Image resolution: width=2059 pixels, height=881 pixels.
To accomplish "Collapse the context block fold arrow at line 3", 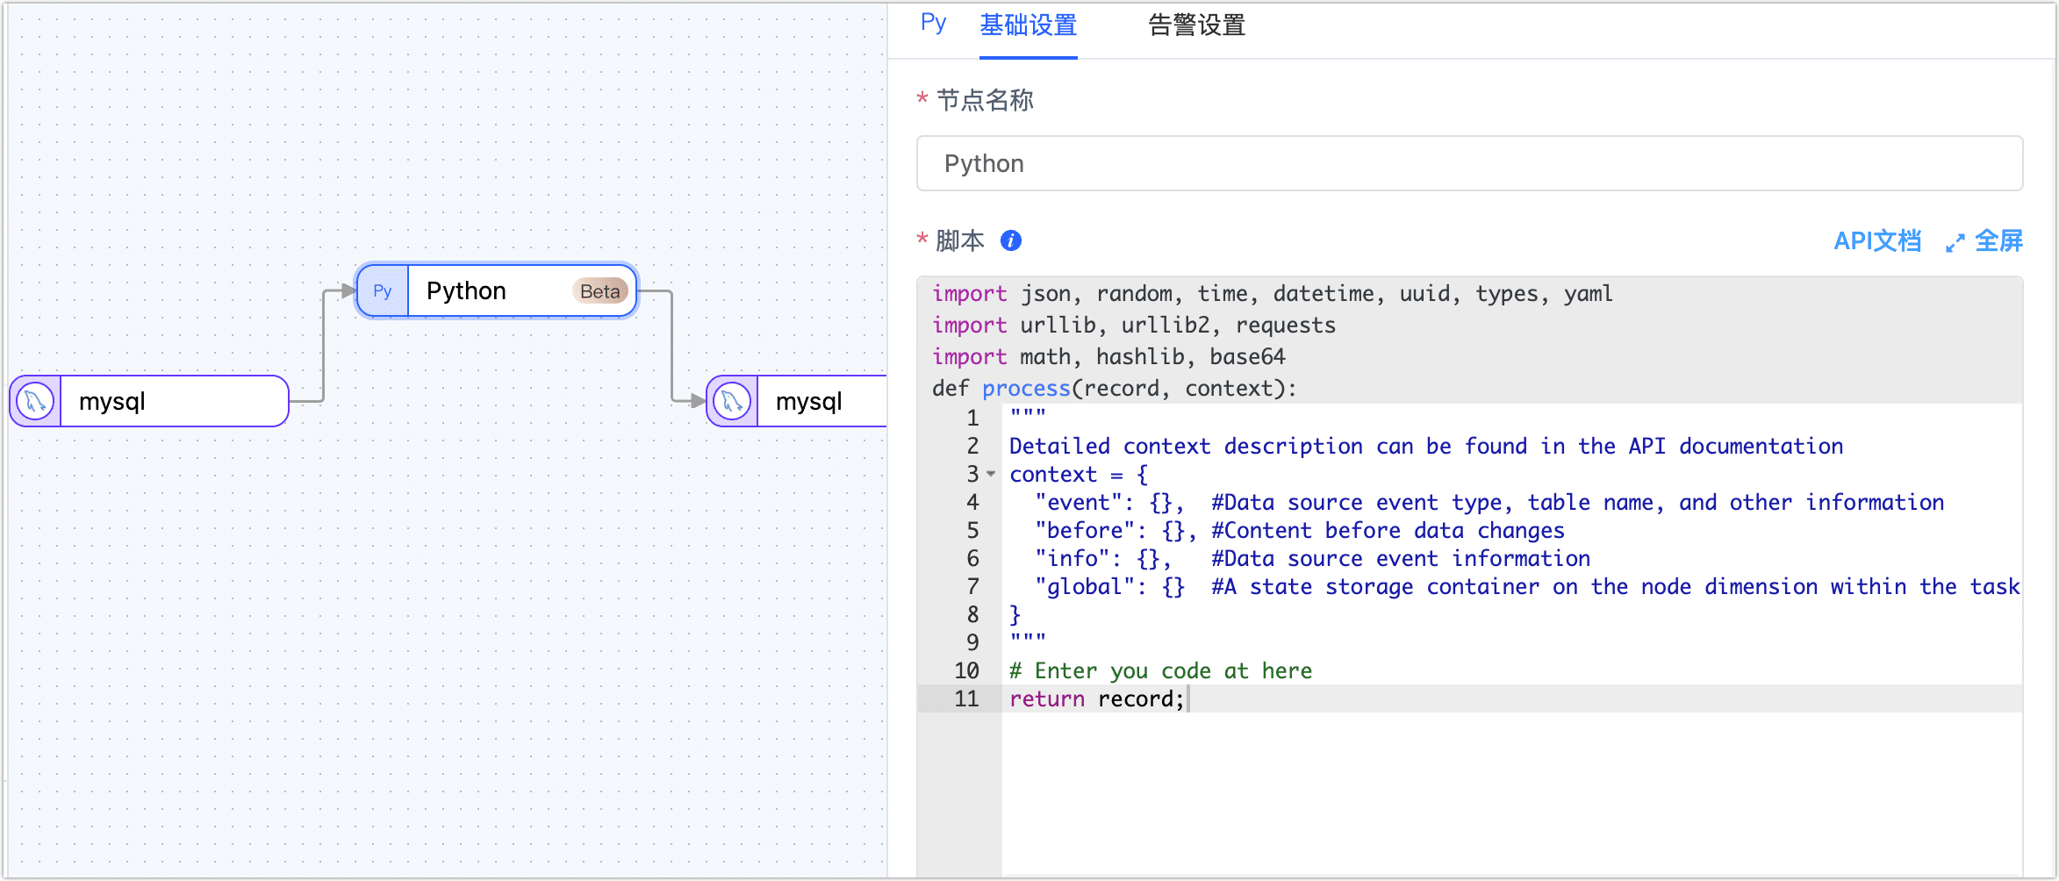I will 992,475.
